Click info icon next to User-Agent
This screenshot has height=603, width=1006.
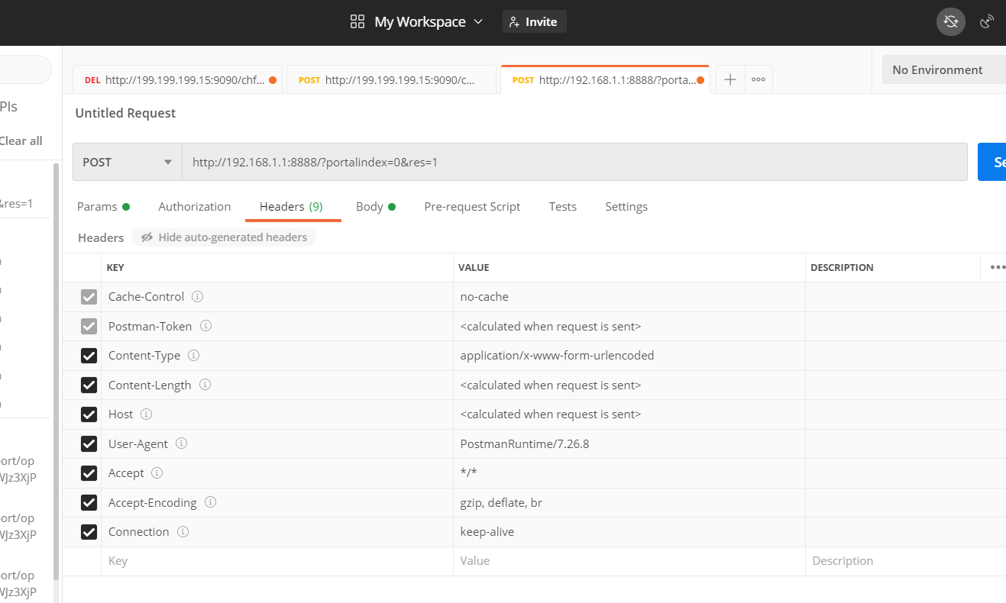[182, 443]
